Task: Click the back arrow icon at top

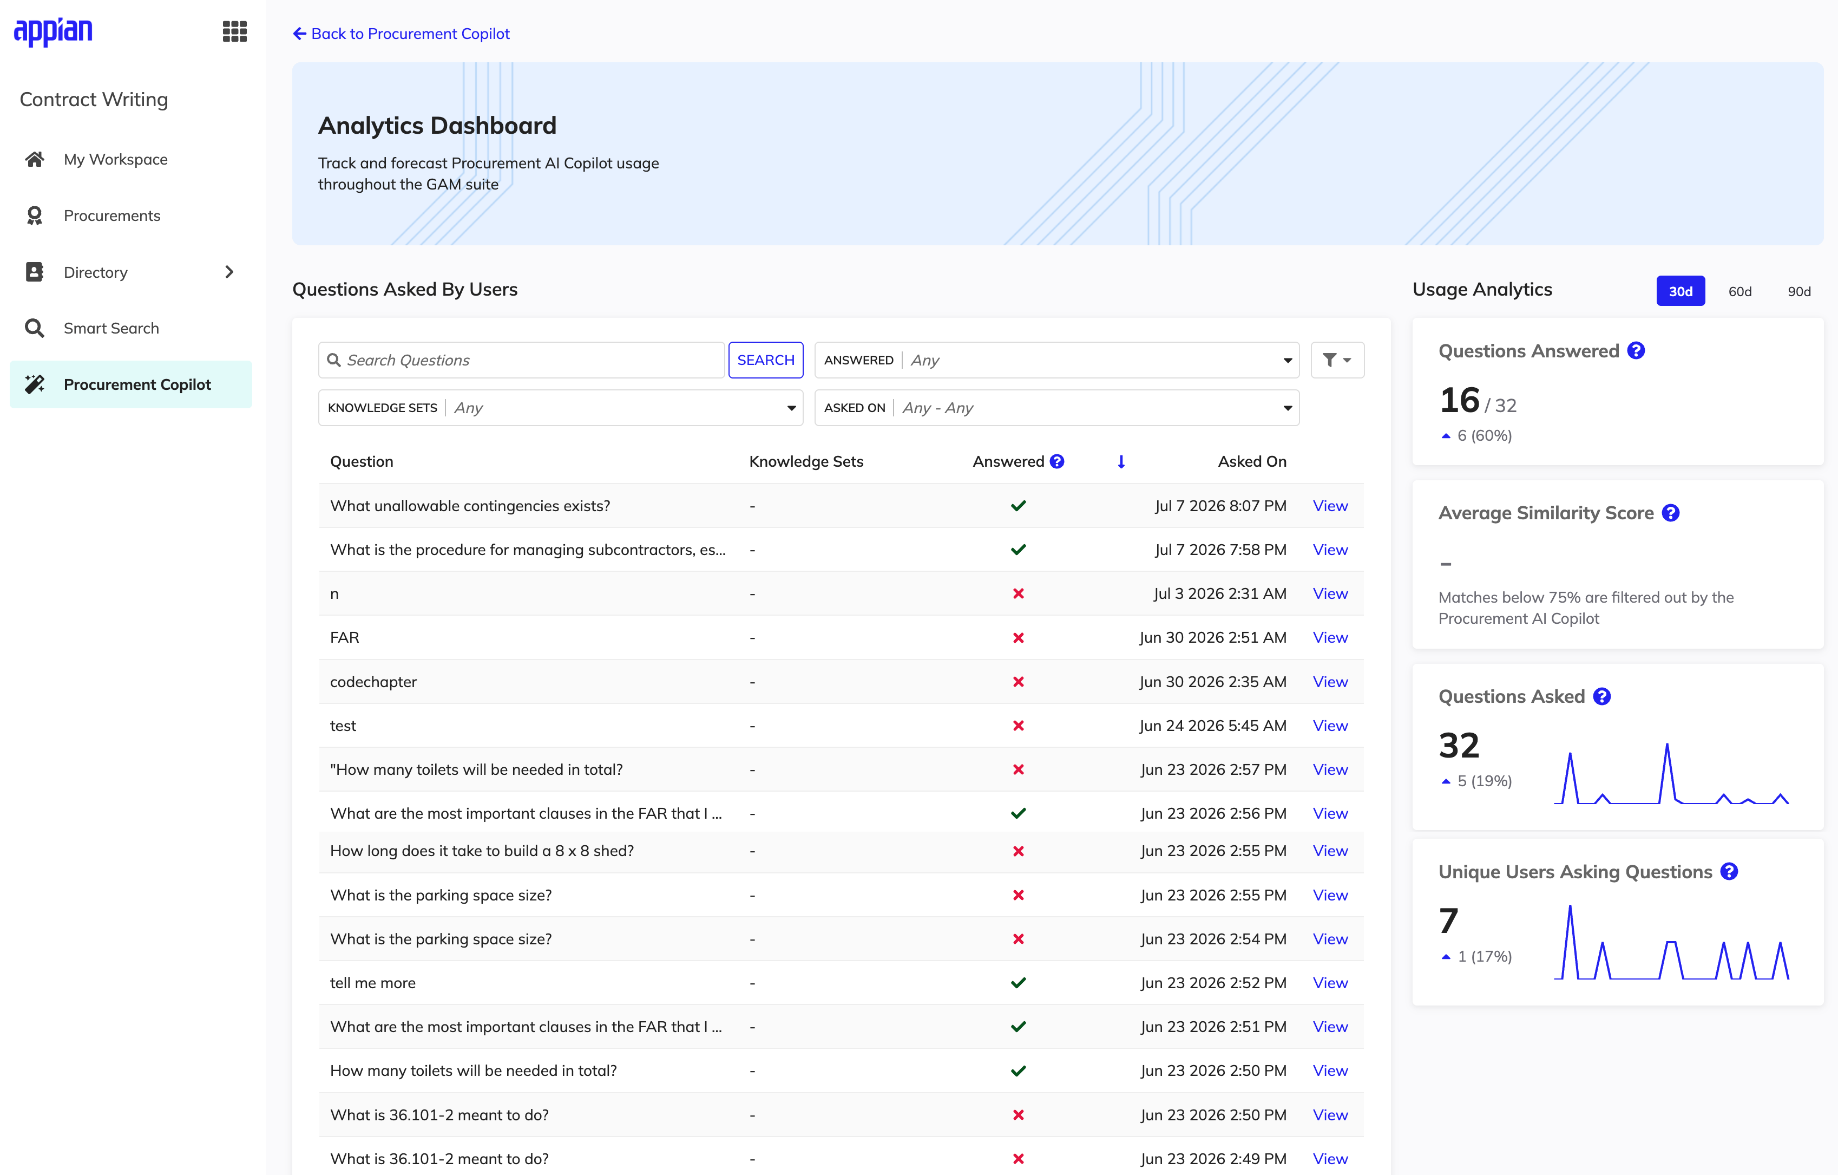Action: [300, 34]
